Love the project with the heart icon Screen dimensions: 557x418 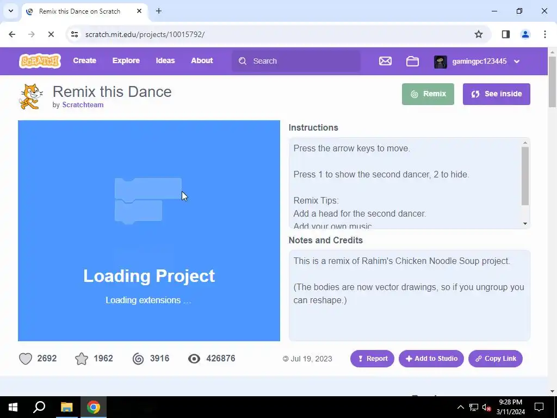click(26, 358)
